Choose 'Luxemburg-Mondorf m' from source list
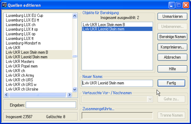Screen dimensions: 191x124 click(24, 43)
